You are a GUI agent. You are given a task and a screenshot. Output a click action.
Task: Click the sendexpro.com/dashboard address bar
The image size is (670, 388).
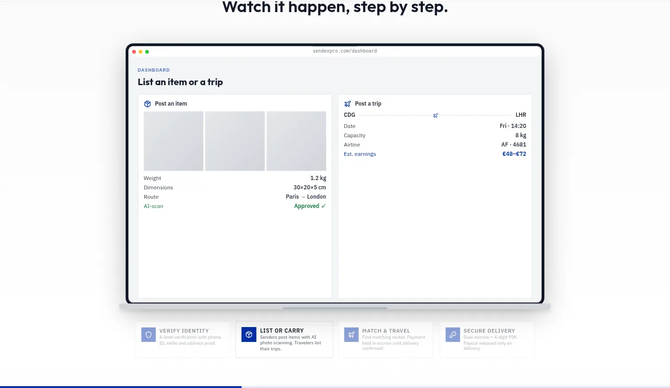click(345, 51)
